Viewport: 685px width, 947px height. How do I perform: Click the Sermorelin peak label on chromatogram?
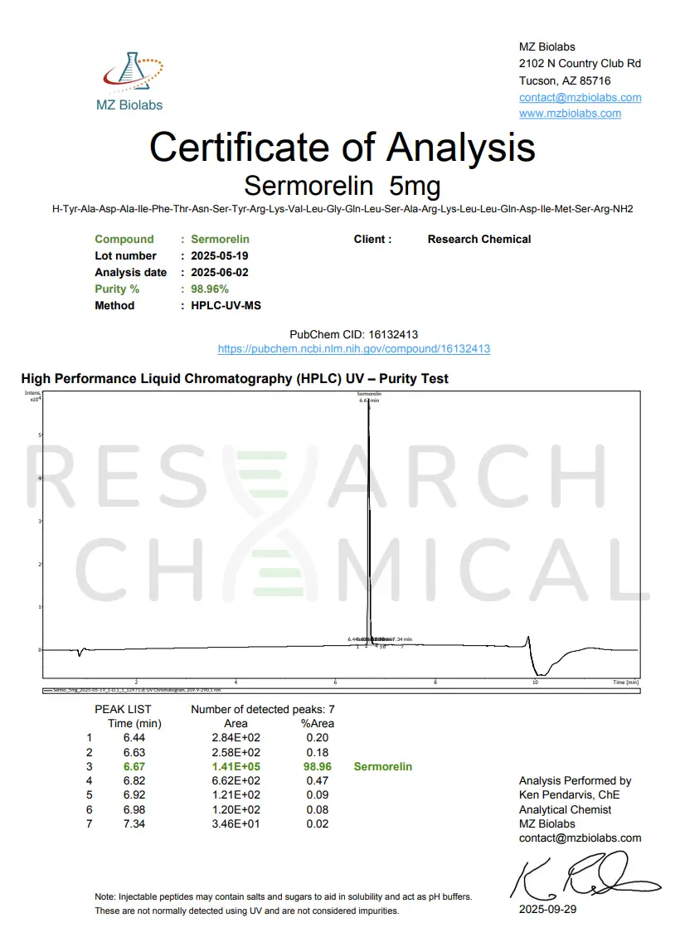tap(369, 393)
